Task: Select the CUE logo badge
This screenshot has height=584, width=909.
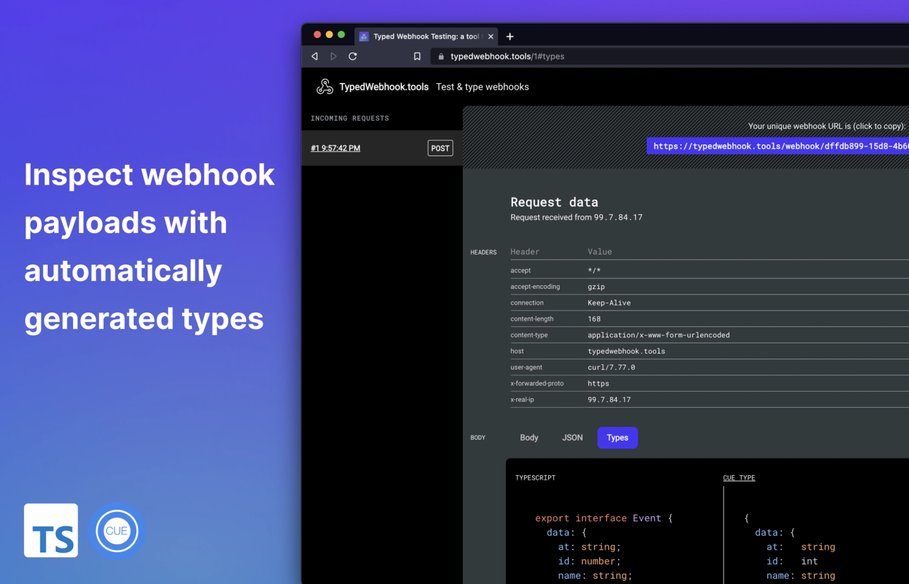Action: 117,531
